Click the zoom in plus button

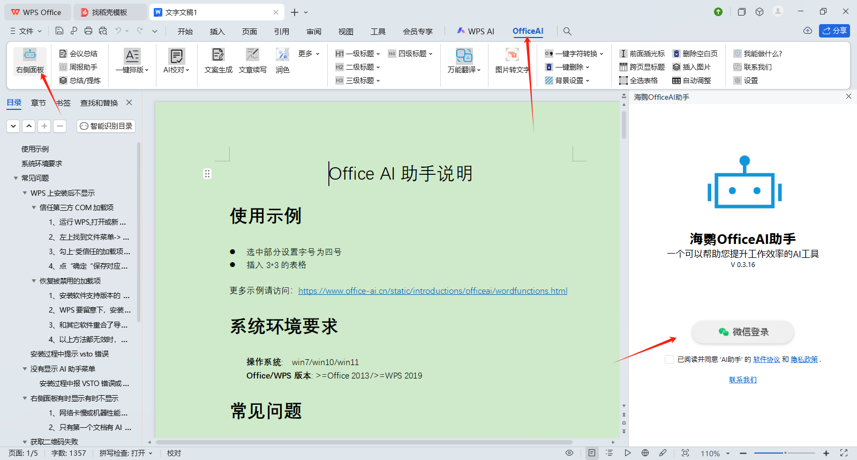tap(826, 453)
